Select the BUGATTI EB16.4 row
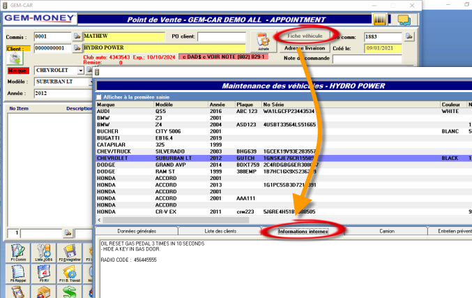The height and width of the screenshot is (298, 472). click(x=284, y=138)
